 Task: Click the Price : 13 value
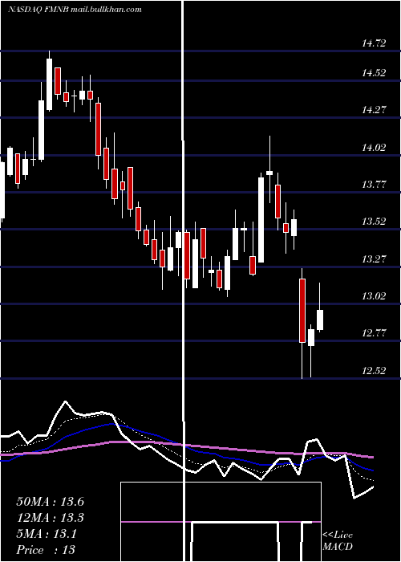[46, 550]
